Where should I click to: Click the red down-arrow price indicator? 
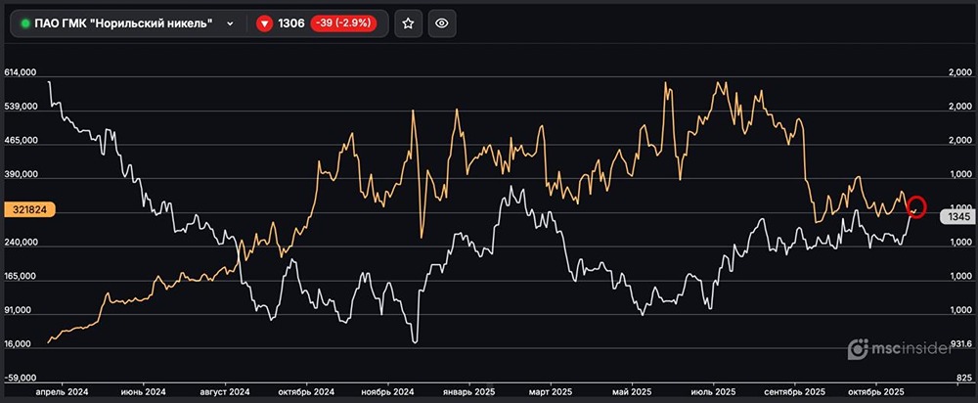click(x=265, y=23)
